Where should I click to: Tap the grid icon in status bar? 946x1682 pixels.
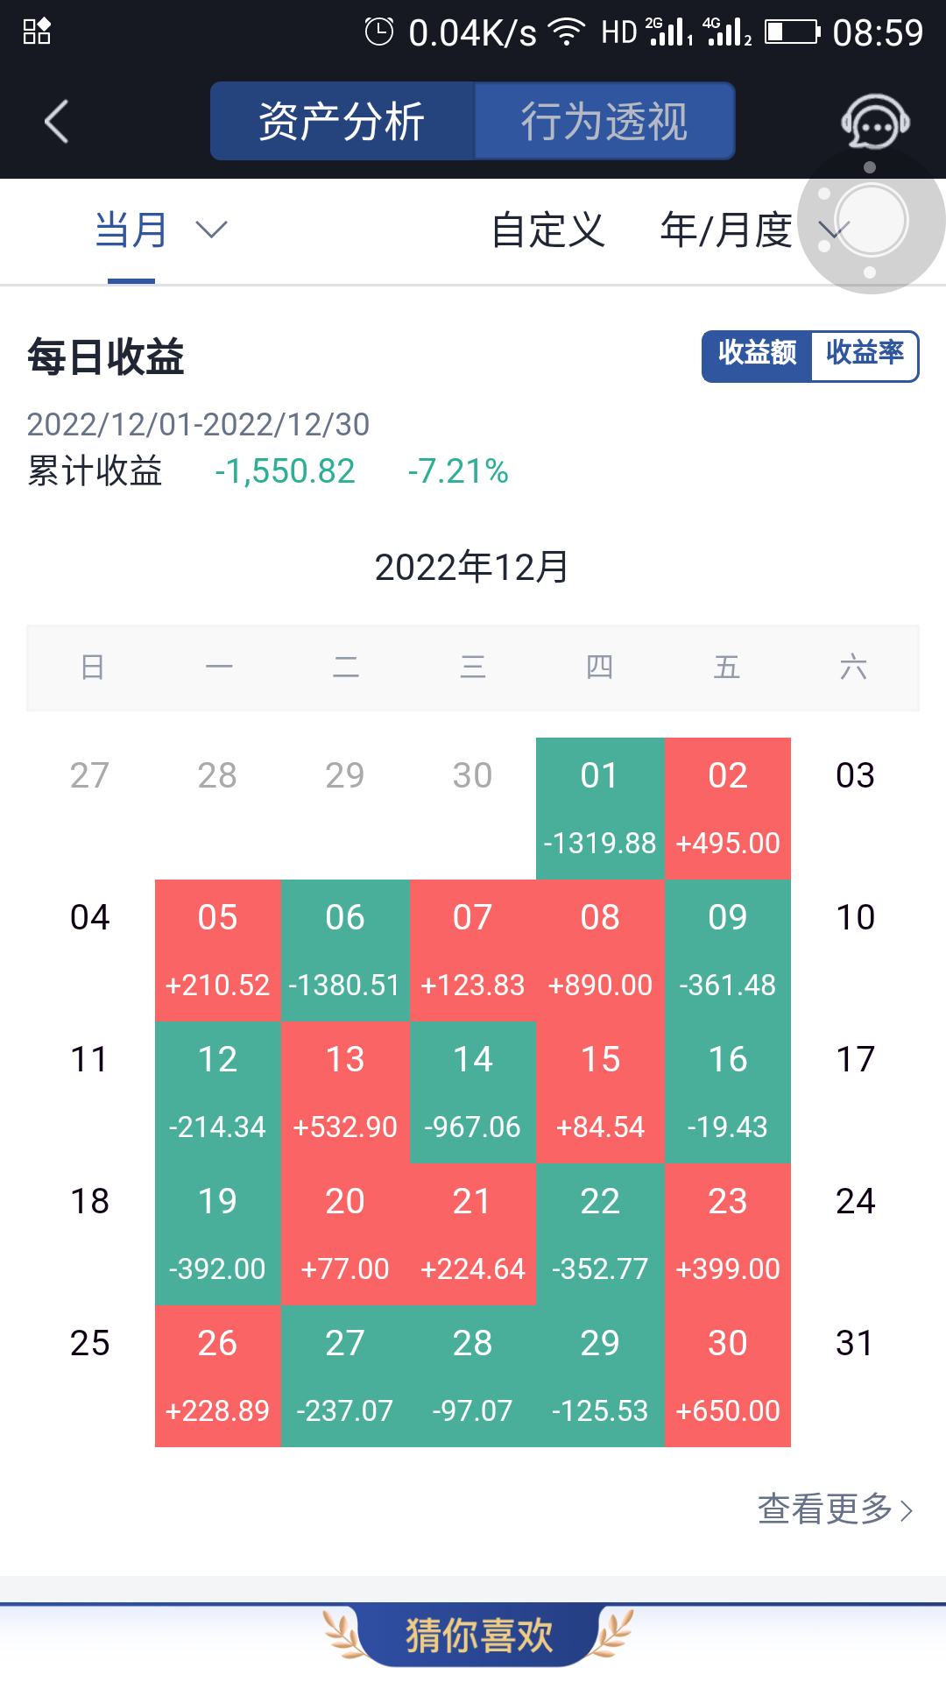coord(37,32)
